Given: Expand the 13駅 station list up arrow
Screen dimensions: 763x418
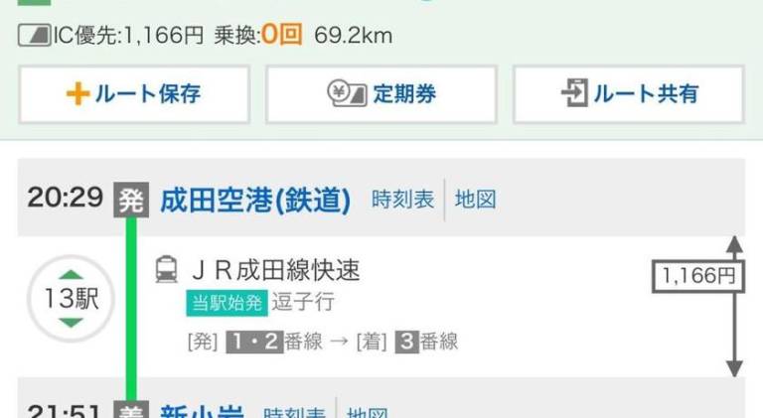Looking at the screenshot, I should (72, 275).
